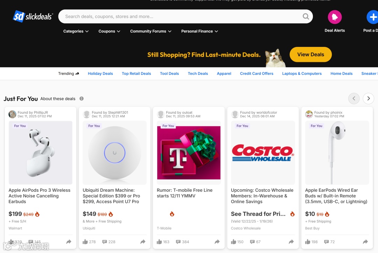Share the Apple EarPods deal
Viewport: 378px width, 253px height.
tap(365, 242)
